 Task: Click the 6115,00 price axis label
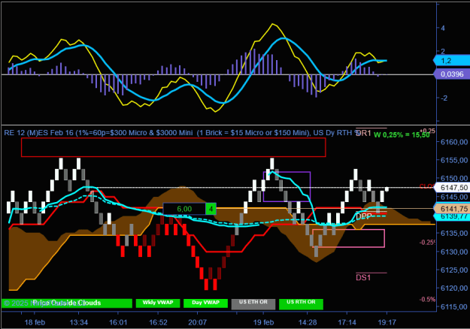pyautogui.click(x=454, y=307)
